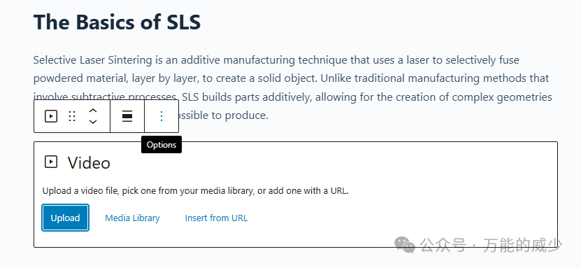Click the watermark text "万能的威少"
Screen dimensions: 581x268
click(522, 245)
